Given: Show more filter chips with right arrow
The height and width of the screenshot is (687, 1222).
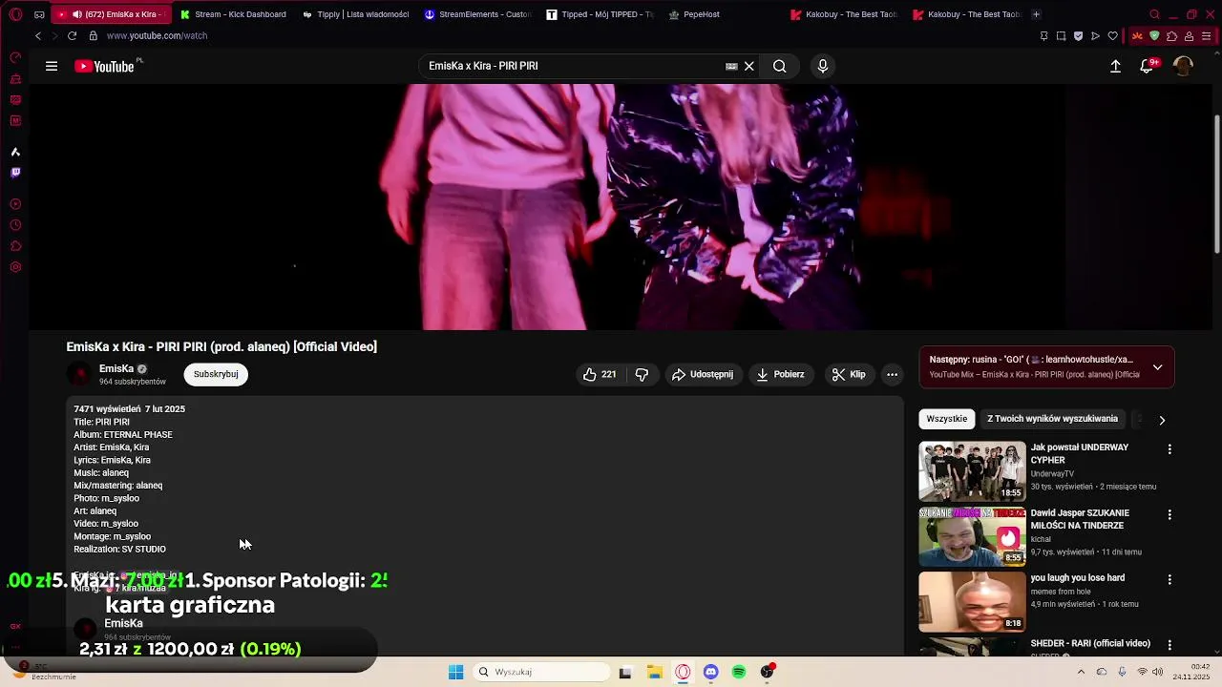Looking at the screenshot, I should pyautogui.click(x=1162, y=420).
